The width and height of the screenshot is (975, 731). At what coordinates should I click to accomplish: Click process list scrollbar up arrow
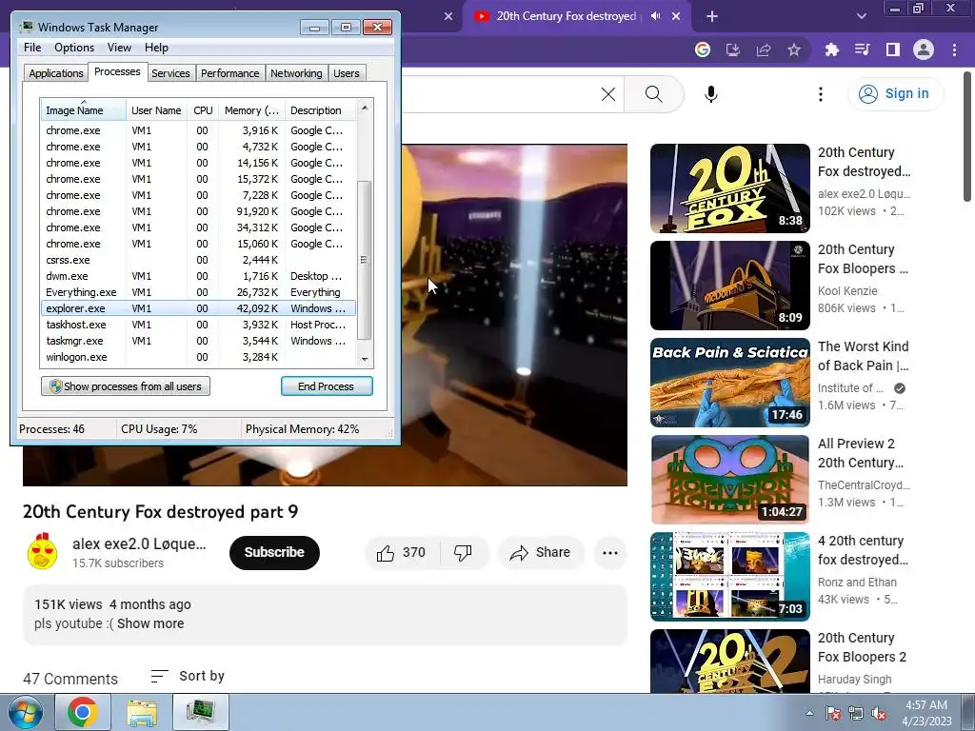click(x=365, y=108)
